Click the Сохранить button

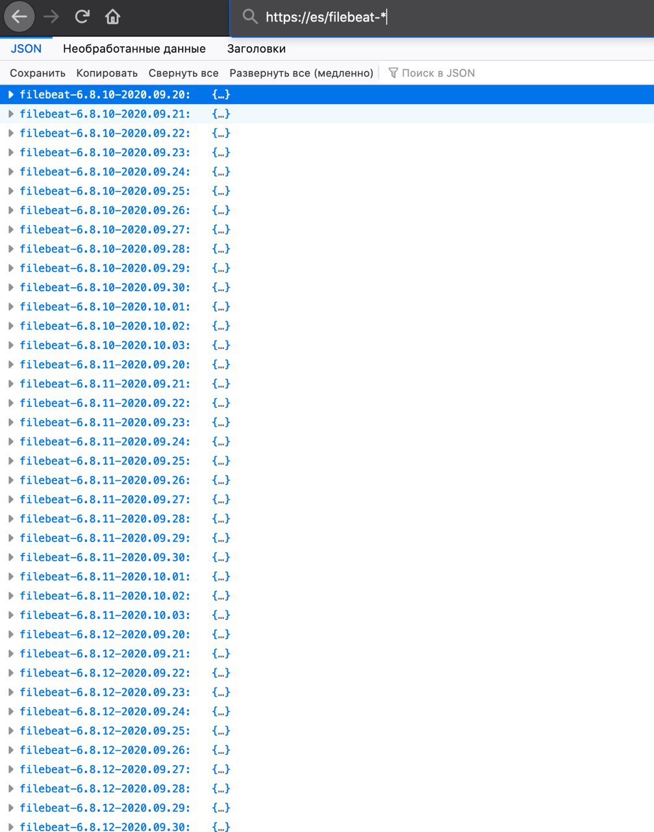[38, 73]
